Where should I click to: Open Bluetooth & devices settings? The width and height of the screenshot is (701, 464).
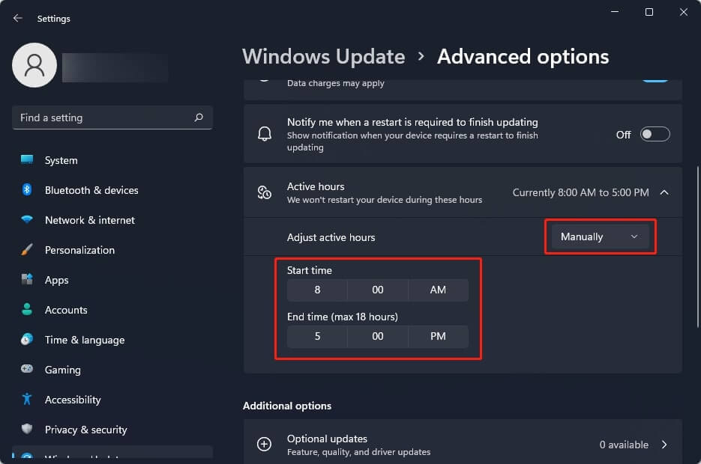pyautogui.click(x=91, y=190)
